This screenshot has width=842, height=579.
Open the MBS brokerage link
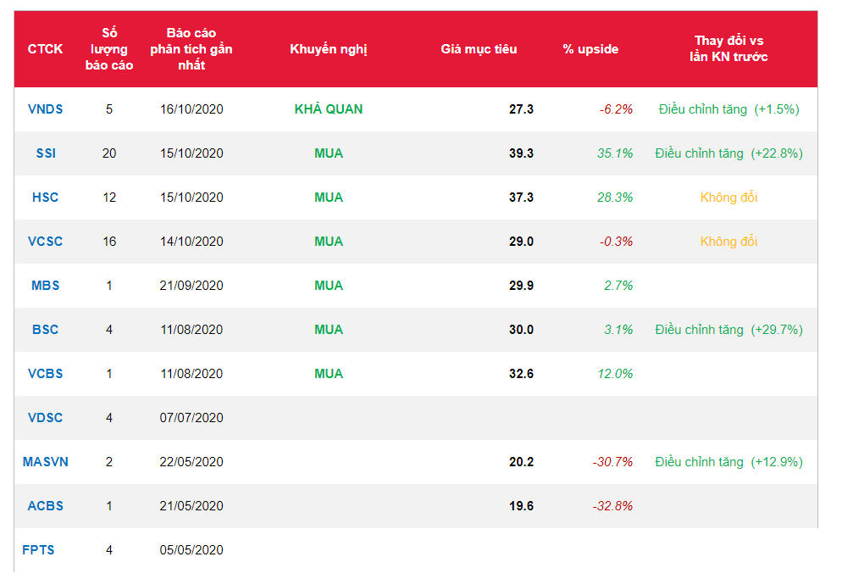(45, 286)
